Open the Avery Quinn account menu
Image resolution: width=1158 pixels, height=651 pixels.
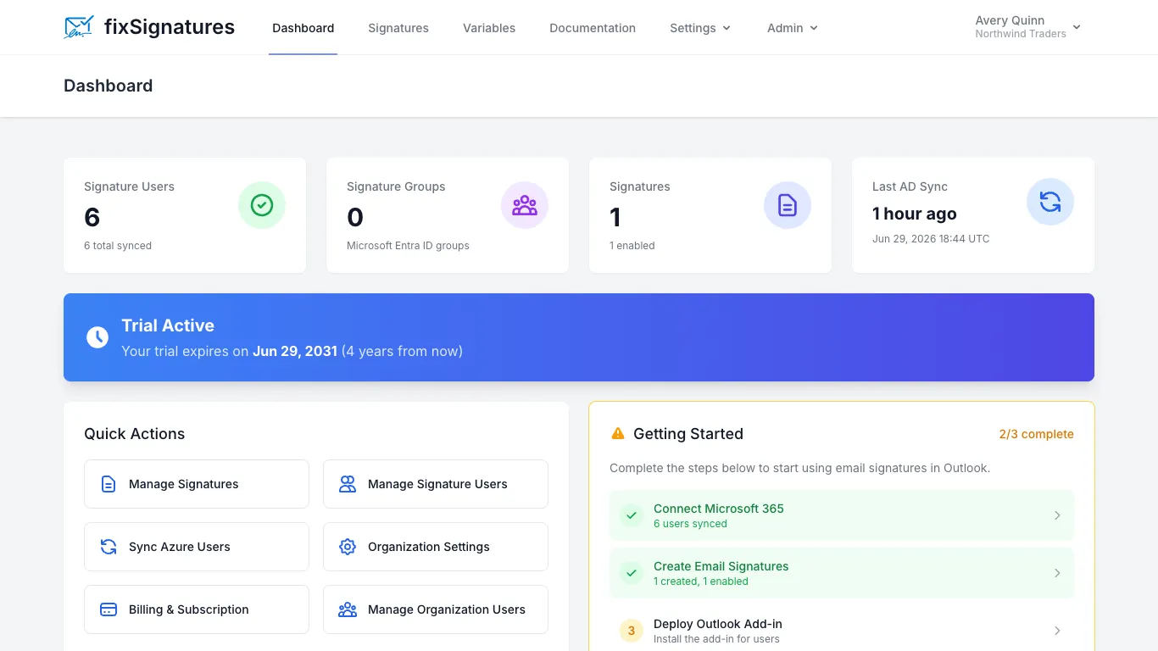pos(1028,27)
